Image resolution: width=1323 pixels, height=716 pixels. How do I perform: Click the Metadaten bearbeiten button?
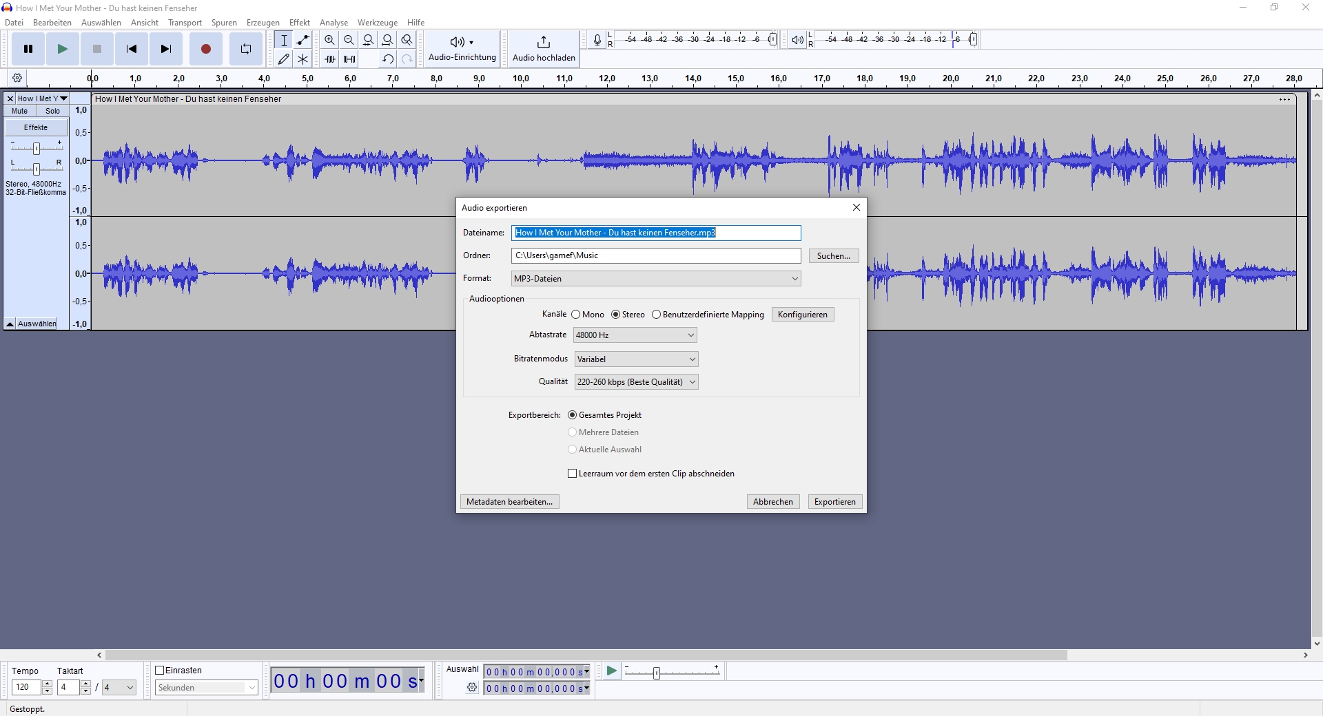pyautogui.click(x=509, y=501)
